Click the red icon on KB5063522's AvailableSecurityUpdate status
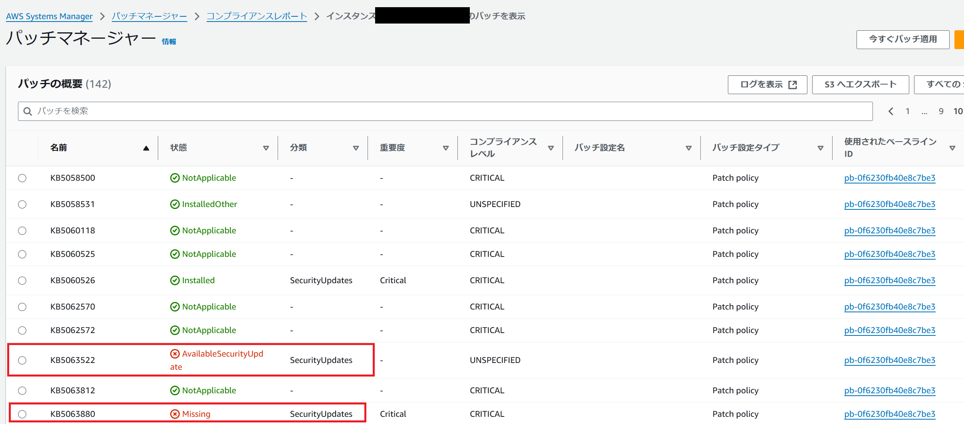 (x=175, y=353)
